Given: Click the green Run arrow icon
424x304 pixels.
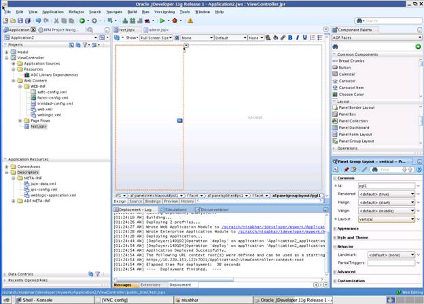Looking at the screenshot, I should coord(162,20).
